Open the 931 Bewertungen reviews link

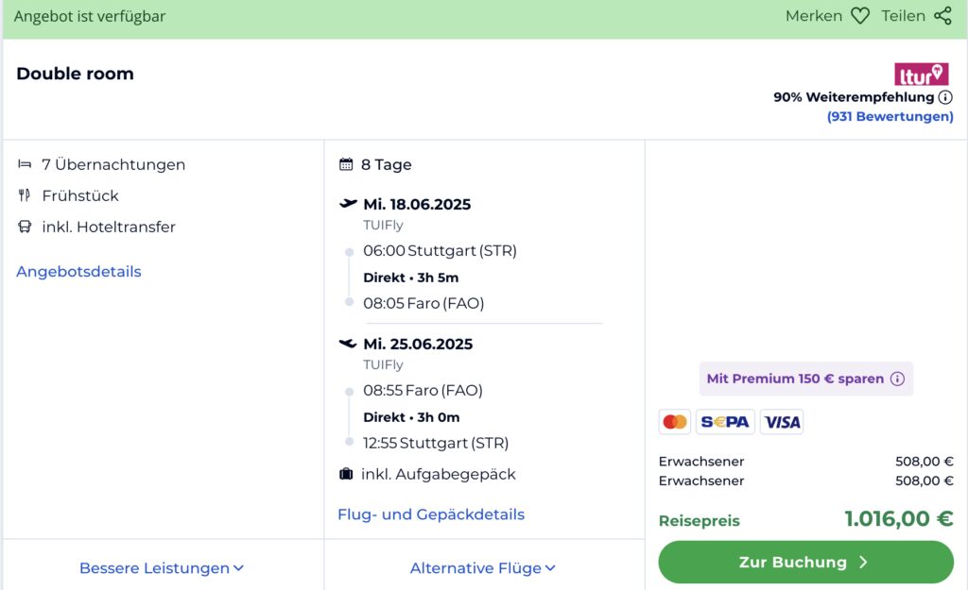(890, 117)
